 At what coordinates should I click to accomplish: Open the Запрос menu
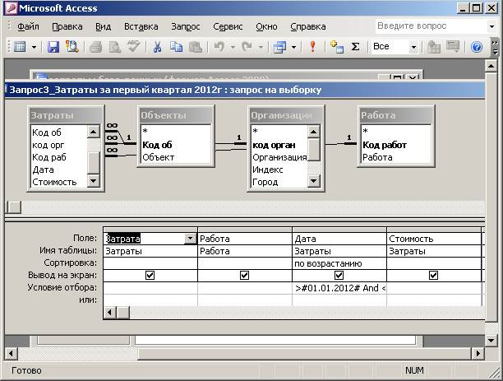pos(185,26)
